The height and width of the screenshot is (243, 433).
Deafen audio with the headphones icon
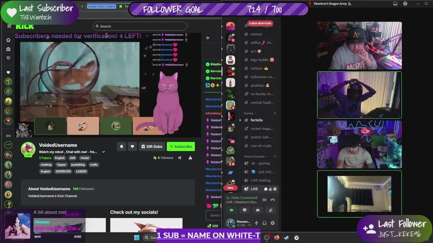point(265,223)
